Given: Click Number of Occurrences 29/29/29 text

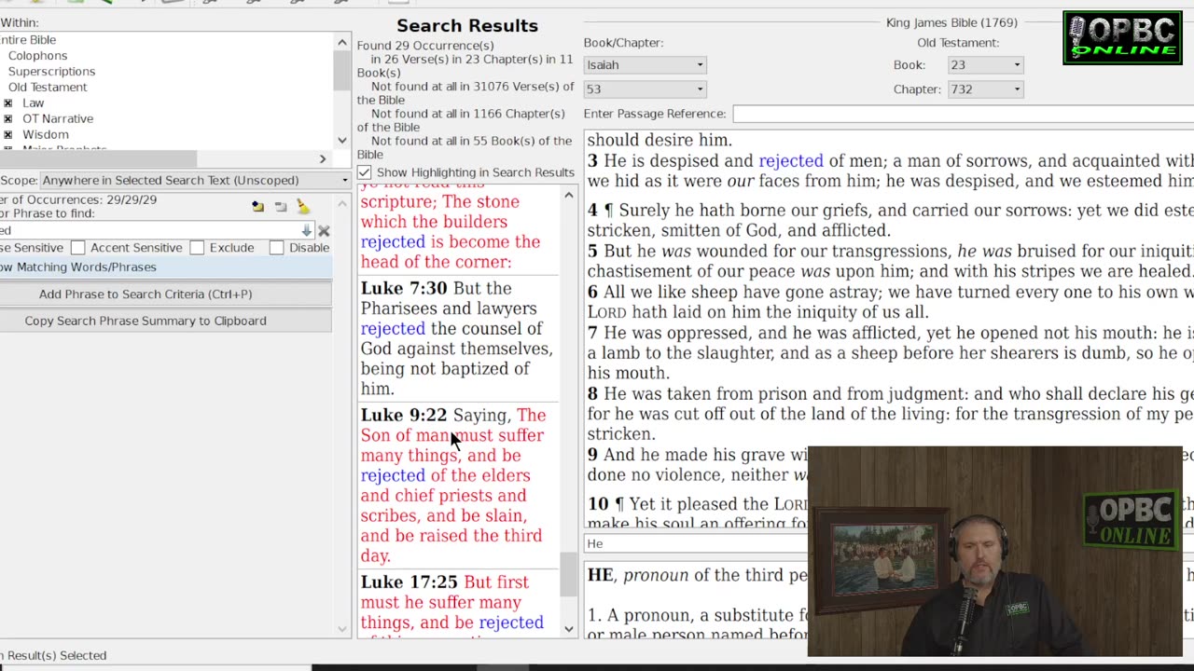Looking at the screenshot, I should (78, 199).
